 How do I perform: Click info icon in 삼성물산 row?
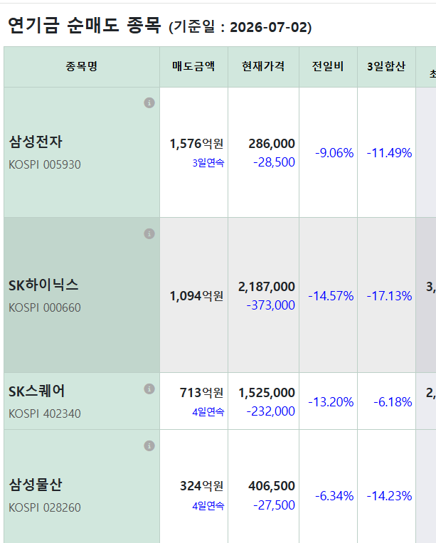pyautogui.click(x=149, y=446)
